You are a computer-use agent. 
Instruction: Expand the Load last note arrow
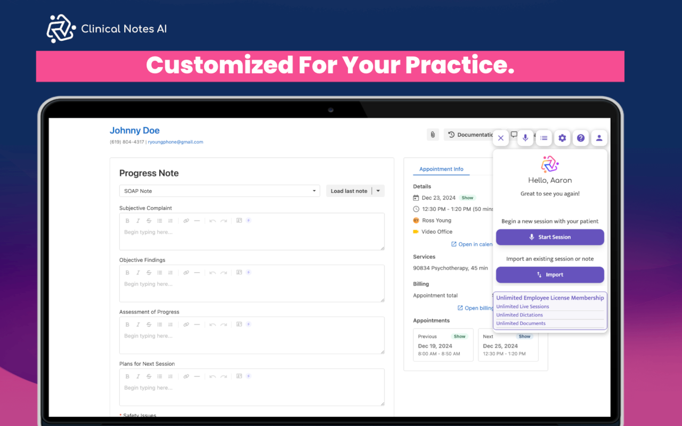(378, 191)
